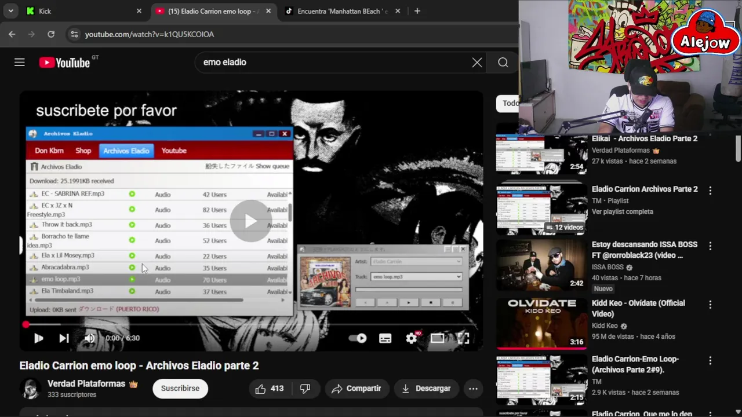This screenshot has width=742, height=417.
Task: Toggle subtitles in the player
Action: point(385,338)
